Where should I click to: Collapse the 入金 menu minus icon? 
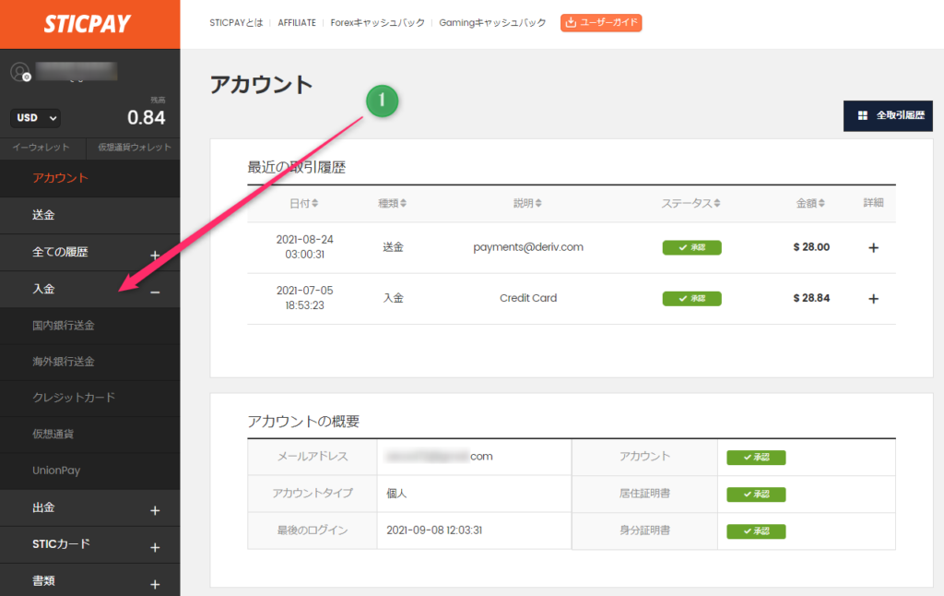point(155,292)
